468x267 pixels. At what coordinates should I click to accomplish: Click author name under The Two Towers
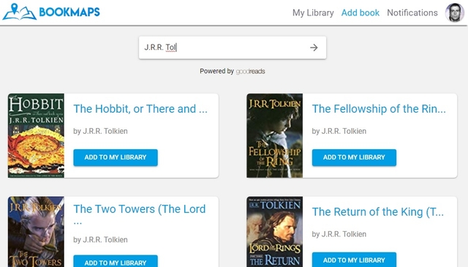[x=105, y=239]
